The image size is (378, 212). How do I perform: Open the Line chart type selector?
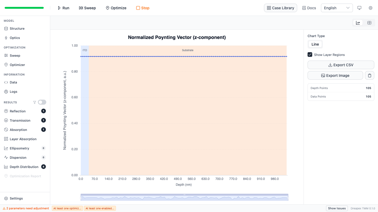point(315,44)
